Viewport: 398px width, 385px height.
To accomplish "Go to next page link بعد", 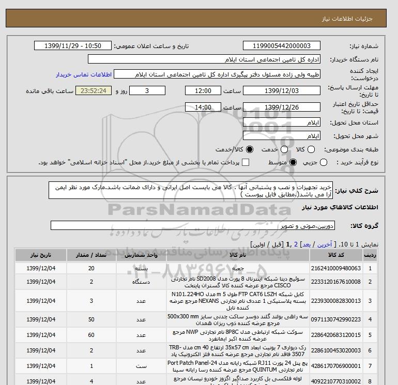I will coord(307,244).
